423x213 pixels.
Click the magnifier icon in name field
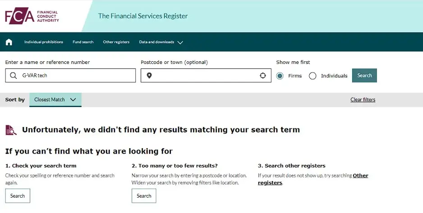13,75
